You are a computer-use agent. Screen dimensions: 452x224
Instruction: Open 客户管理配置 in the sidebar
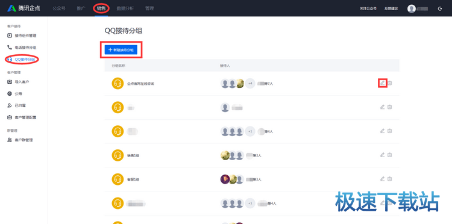22,117
